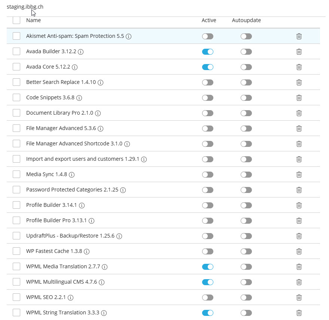The height and width of the screenshot is (320, 329).
Task: Click the Password Protected Categories 2.1.25 text
Action: point(72,190)
